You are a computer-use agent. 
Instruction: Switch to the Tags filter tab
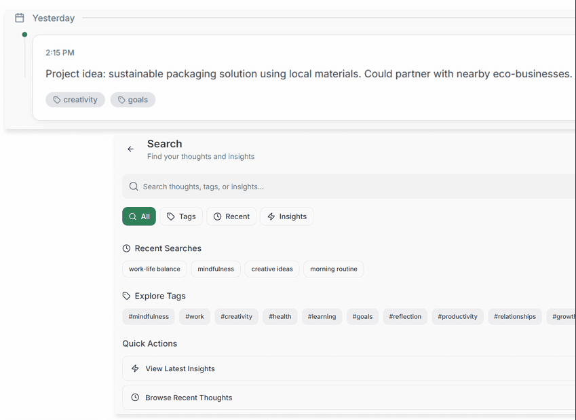pyautogui.click(x=181, y=216)
